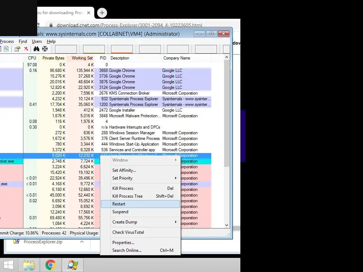Open the Find menu
Image resolution: width=363 pixels, height=272 pixels.
click(23, 41)
